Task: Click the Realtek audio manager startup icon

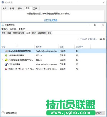Action: click(6, 51)
